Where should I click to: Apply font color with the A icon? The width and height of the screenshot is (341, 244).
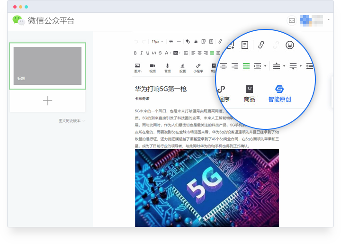(166, 53)
